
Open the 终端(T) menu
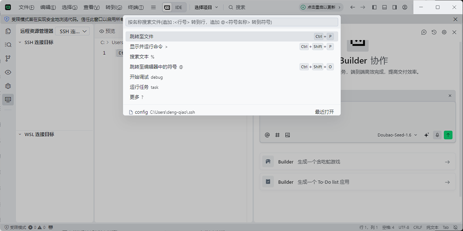click(x=135, y=7)
